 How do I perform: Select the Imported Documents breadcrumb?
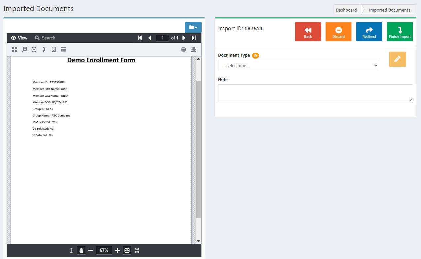(x=390, y=10)
